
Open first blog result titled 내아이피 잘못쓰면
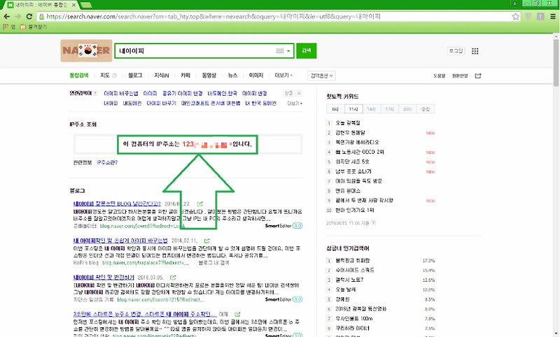point(117,204)
